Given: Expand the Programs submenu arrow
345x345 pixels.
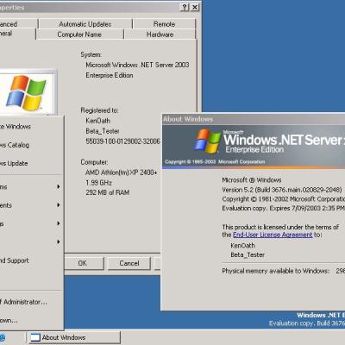Looking at the screenshot, I should (x=59, y=186).
